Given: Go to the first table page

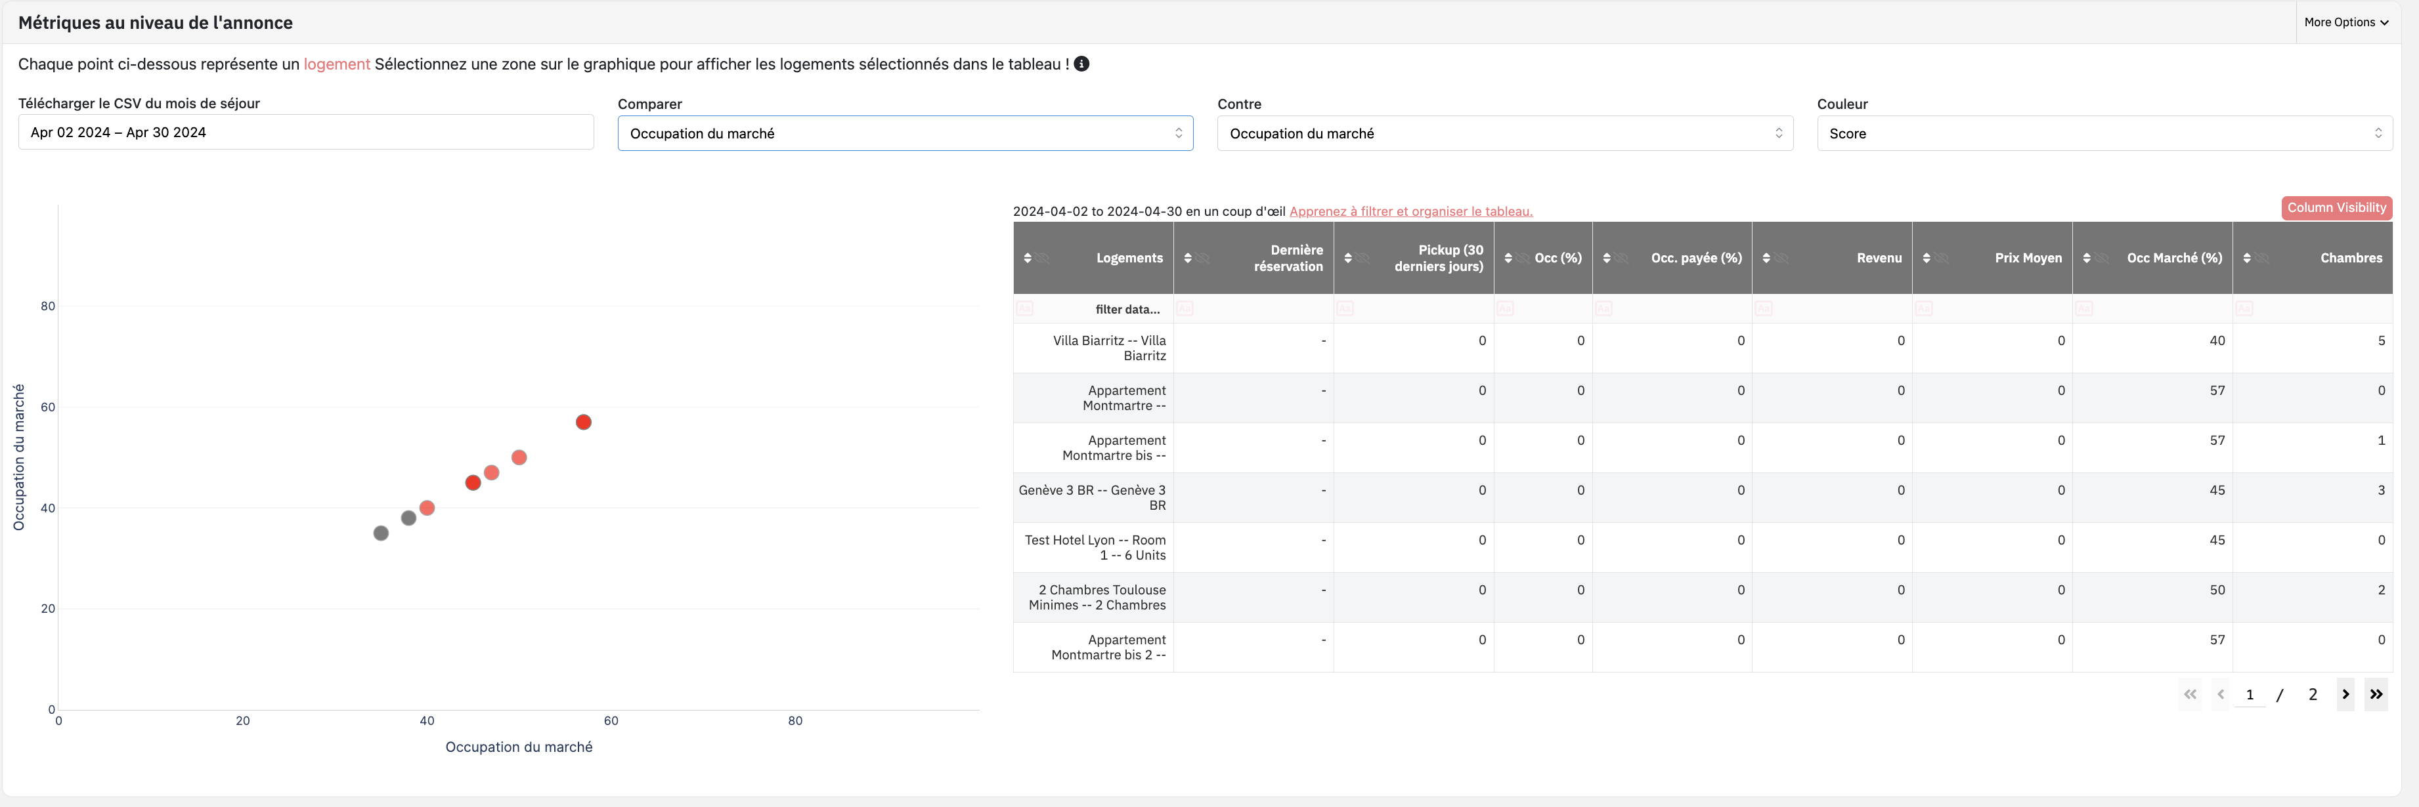Looking at the screenshot, I should (x=2190, y=694).
